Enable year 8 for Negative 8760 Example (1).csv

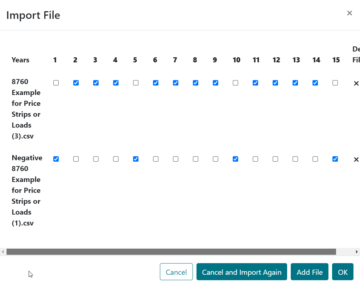[195, 159]
